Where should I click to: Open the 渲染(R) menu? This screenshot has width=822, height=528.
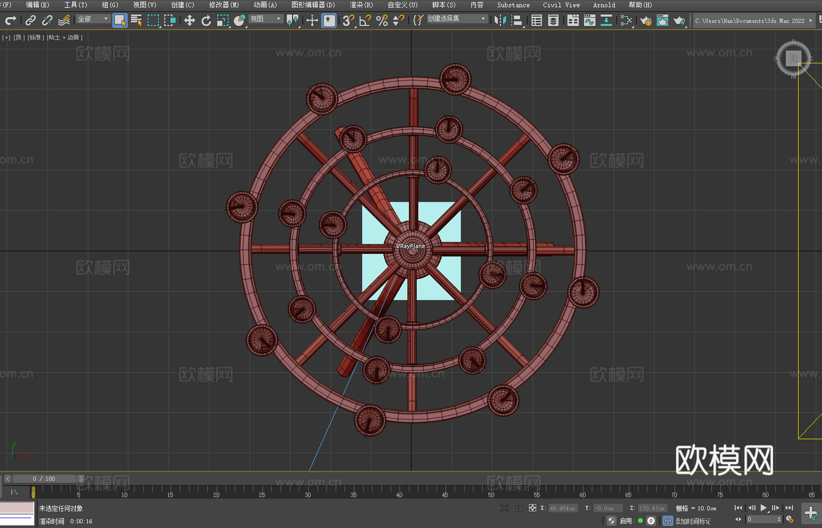[x=361, y=5]
